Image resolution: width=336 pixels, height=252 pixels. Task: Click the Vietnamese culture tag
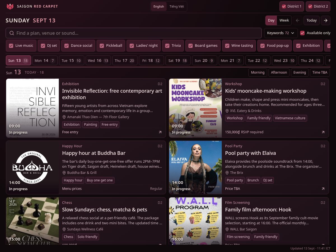click(x=290, y=118)
